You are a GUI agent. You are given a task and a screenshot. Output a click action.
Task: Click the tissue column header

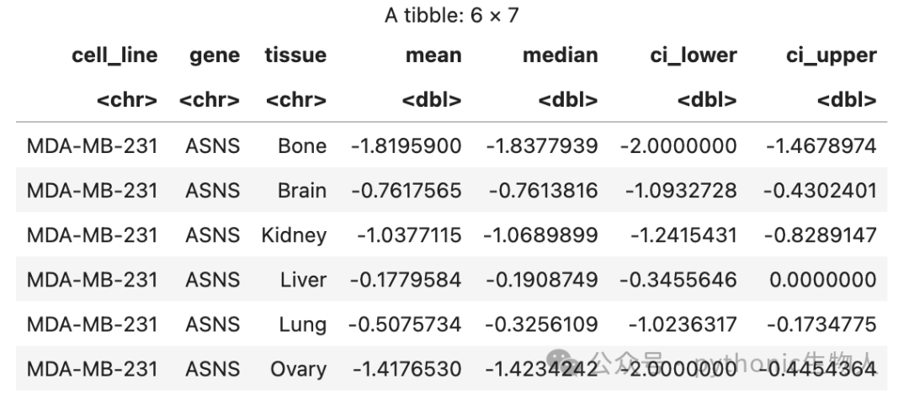295,55
